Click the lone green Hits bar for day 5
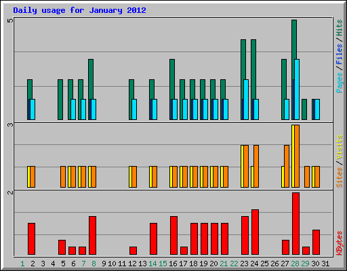 [60, 100]
